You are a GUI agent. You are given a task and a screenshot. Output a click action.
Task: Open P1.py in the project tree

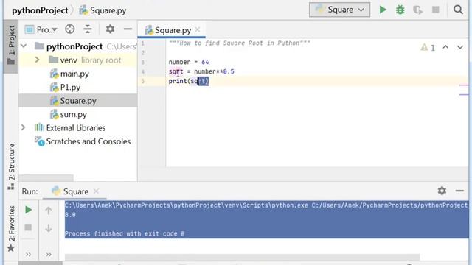pyautogui.click(x=70, y=87)
